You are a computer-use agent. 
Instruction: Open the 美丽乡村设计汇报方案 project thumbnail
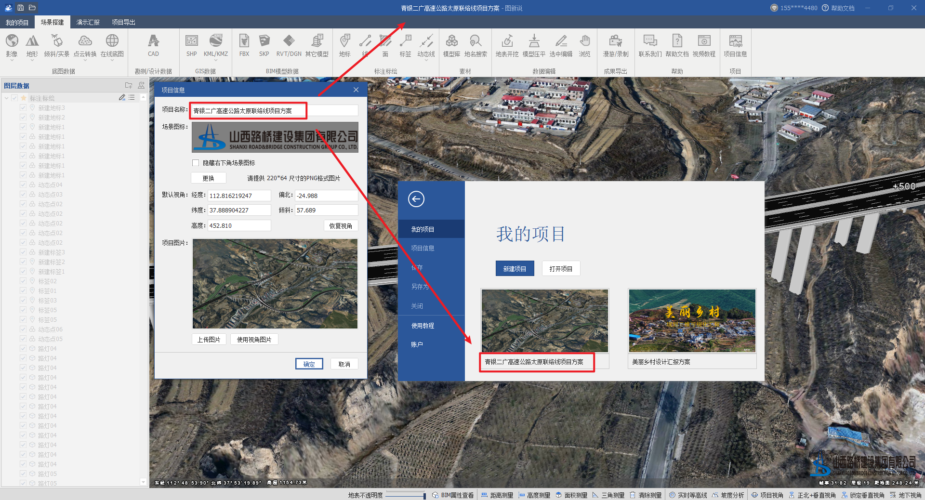[x=692, y=321]
